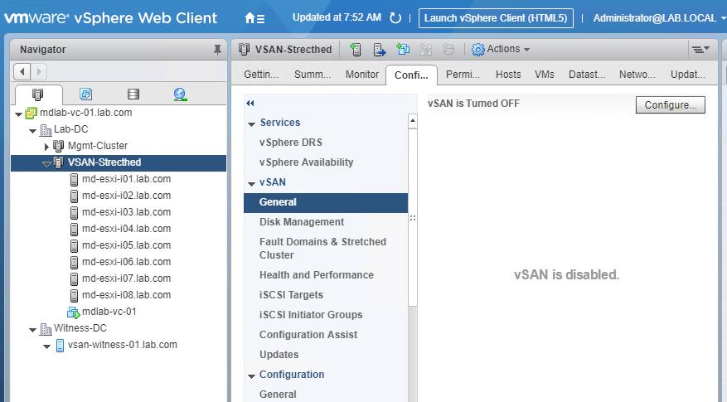The image size is (727, 402).
Task: Launch vSphere Client (HTML5)
Action: click(x=496, y=18)
